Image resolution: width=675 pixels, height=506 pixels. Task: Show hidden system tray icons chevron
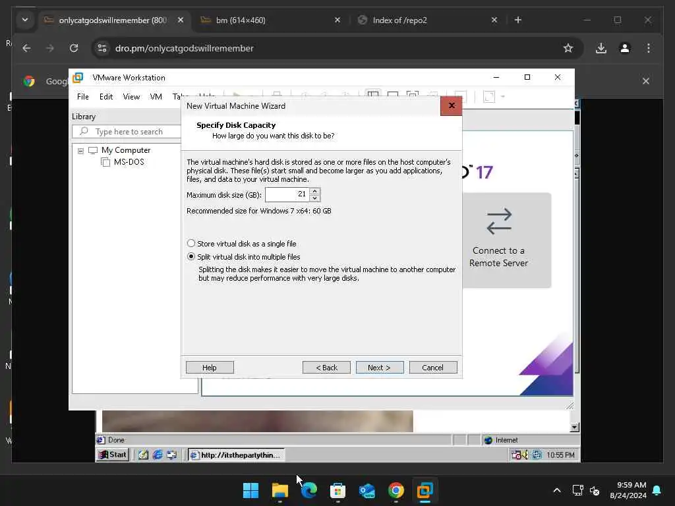click(556, 490)
